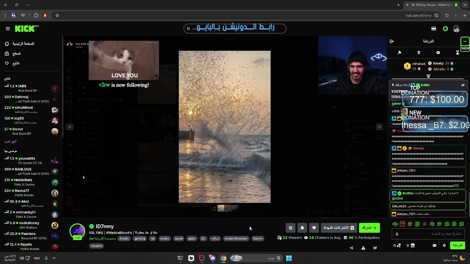The image size is (470, 264).
Task: Select the man's face emote above chat input
Action: click(x=402, y=224)
